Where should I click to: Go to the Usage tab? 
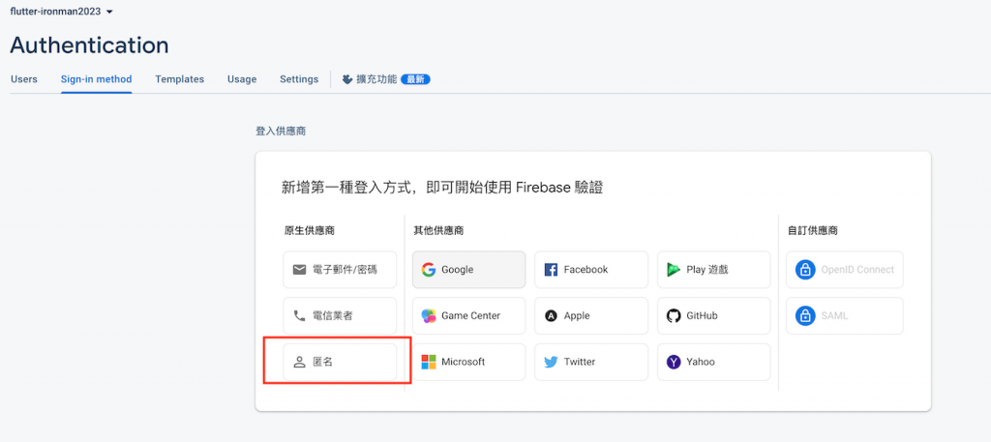coord(242,79)
